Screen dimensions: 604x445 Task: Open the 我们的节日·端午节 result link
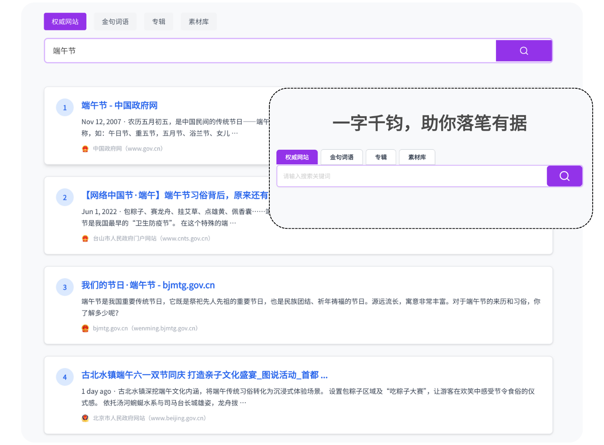pos(148,285)
